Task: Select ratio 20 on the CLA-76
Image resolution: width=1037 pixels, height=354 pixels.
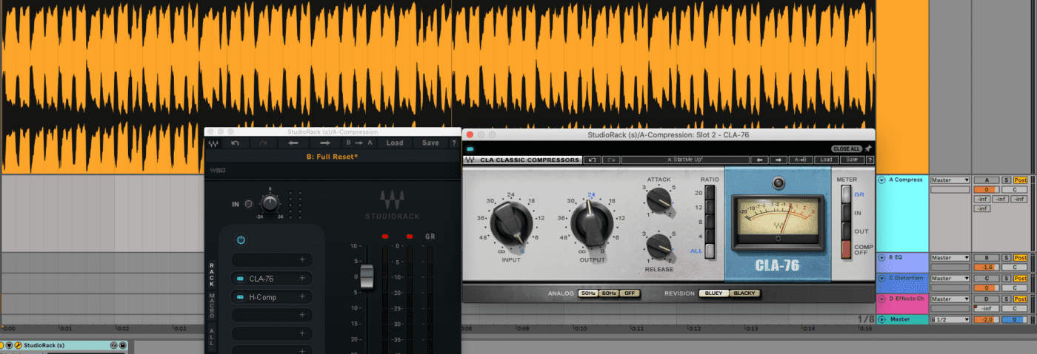Action: (710, 193)
